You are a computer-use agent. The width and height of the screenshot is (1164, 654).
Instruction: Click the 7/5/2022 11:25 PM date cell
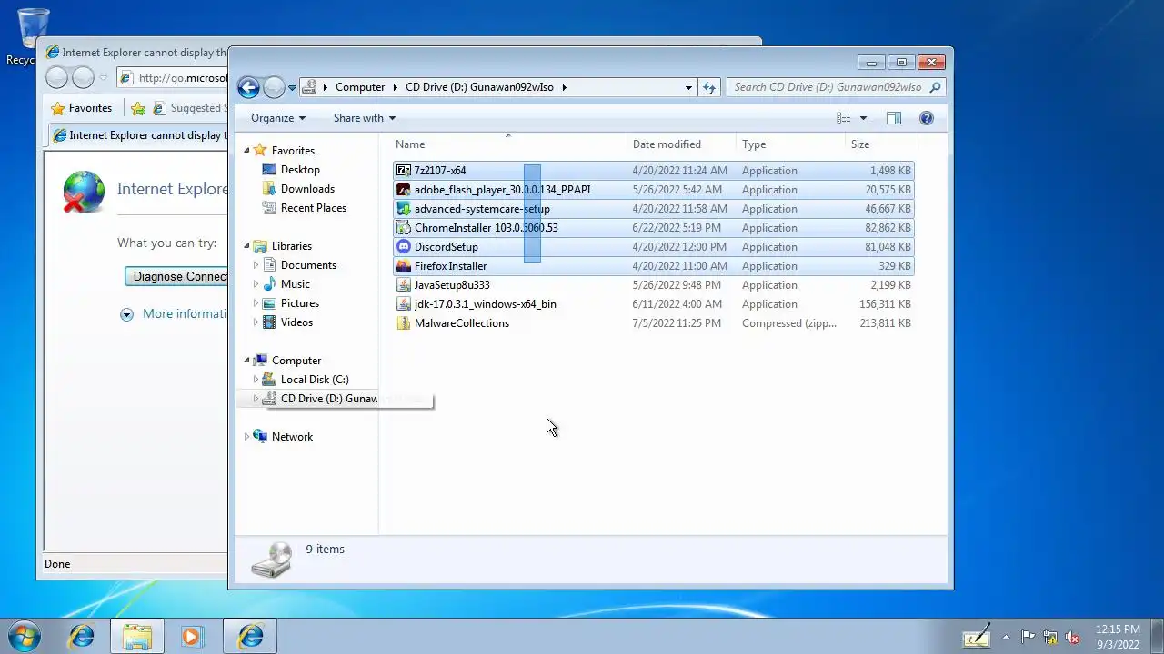point(677,323)
